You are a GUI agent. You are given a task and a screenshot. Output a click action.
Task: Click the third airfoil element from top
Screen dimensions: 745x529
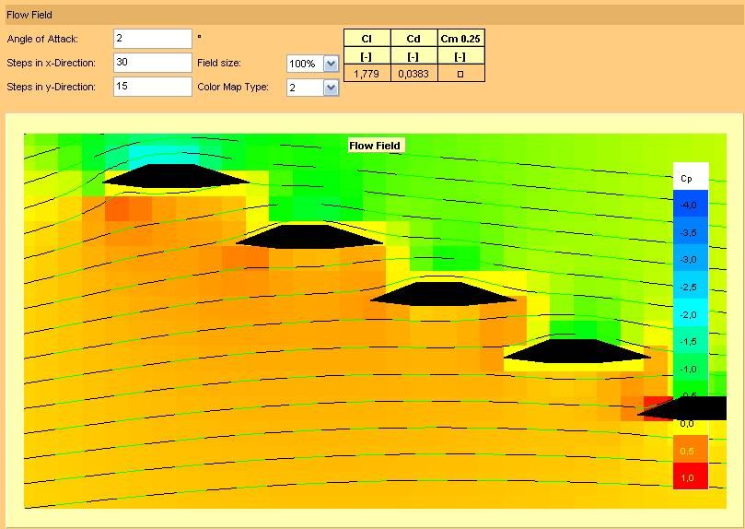(x=443, y=294)
